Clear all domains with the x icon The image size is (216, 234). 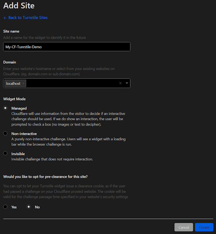[120, 83]
